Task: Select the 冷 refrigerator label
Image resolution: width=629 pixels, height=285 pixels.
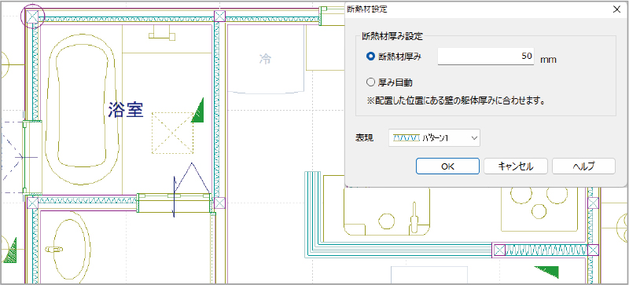Action: [x=265, y=59]
